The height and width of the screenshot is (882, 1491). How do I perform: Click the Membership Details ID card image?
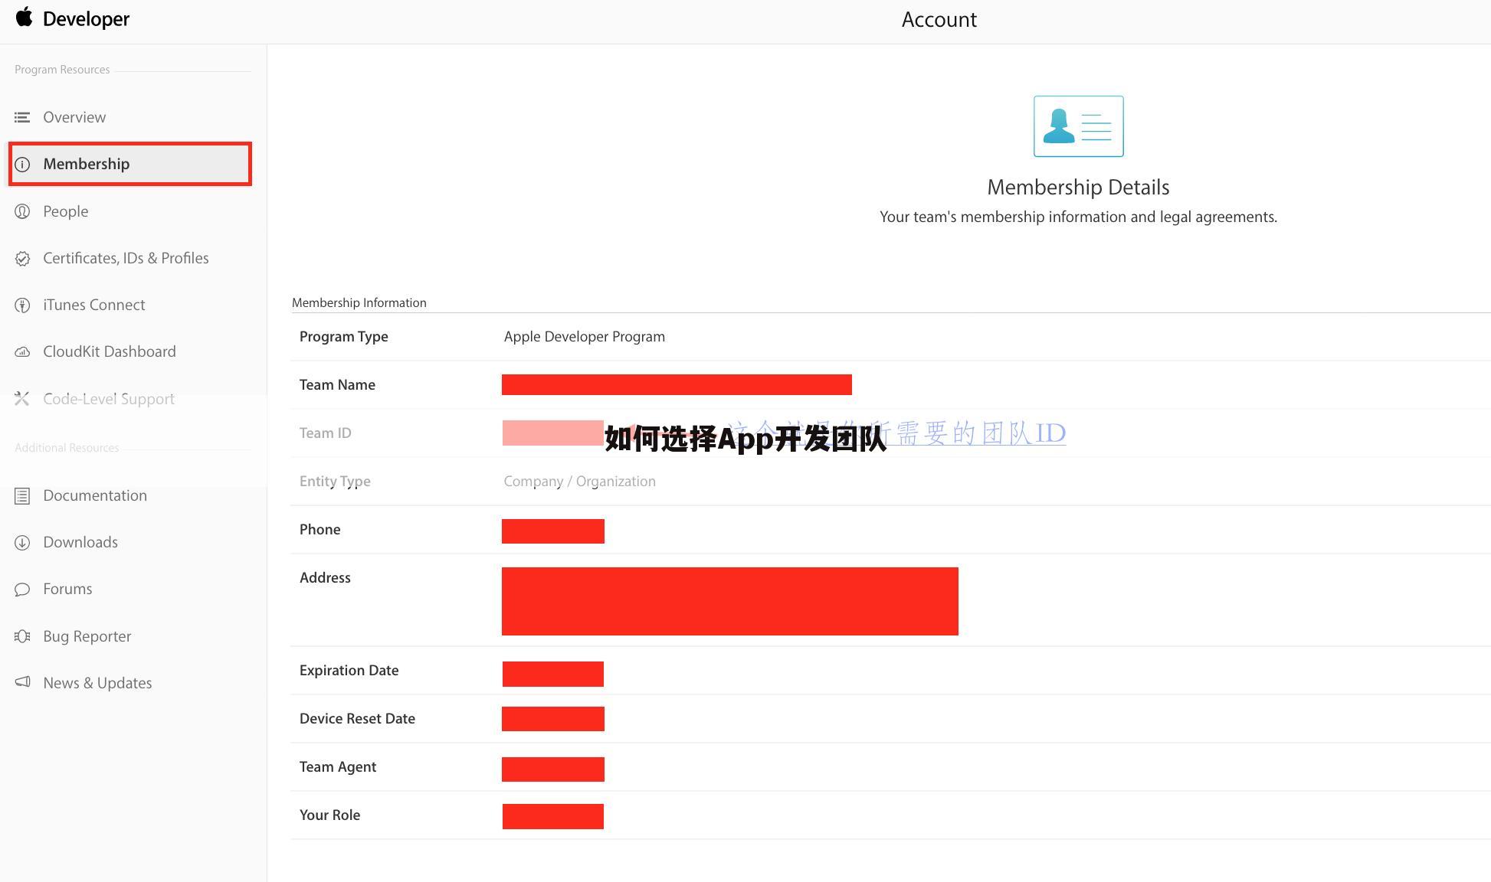[1079, 126]
